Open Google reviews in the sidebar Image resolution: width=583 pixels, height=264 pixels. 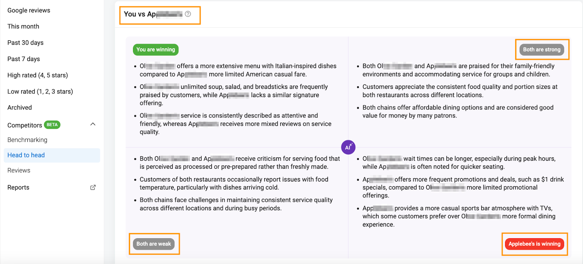click(29, 10)
